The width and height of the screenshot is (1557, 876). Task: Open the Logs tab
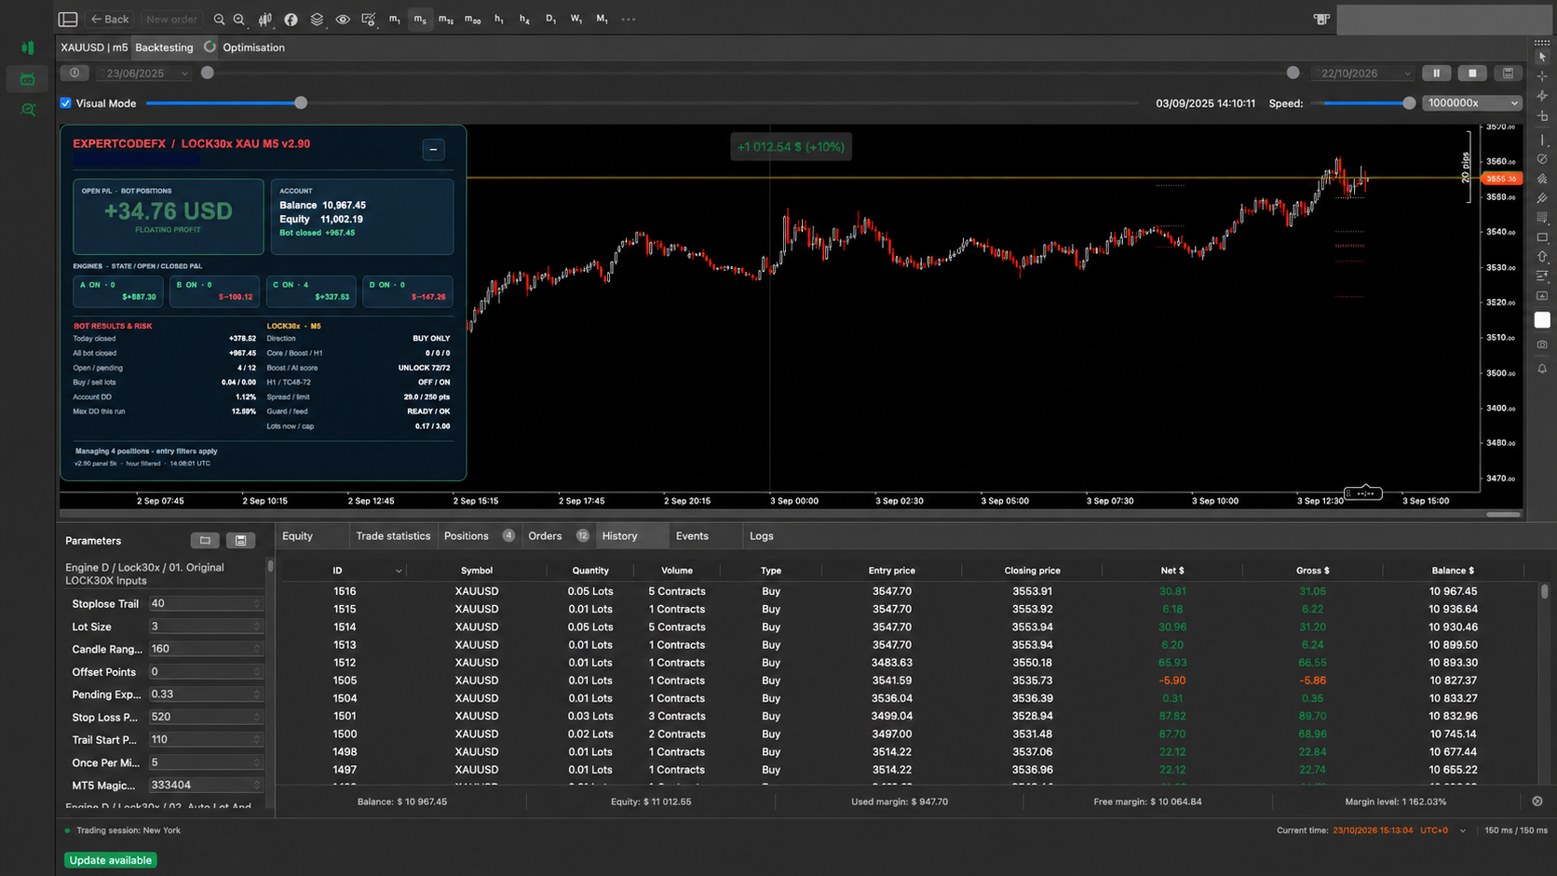(x=762, y=536)
